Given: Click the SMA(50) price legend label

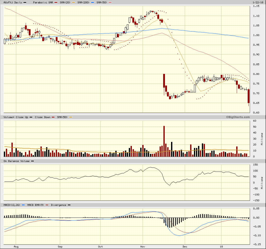Looking at the screenshot, I should click(102, 2).
